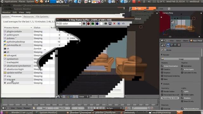Screen dimensions: 203x114
Task: Select the Render properties camera tab icon
Action: coord(168,45)
